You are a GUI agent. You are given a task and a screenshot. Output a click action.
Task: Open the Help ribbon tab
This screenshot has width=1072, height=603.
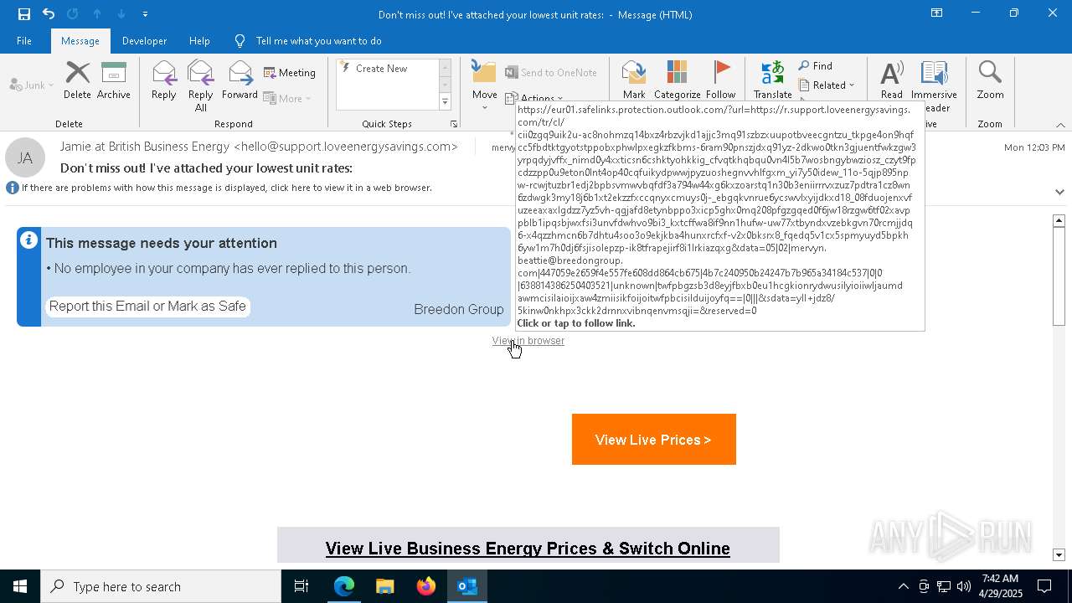[x=199, y=41]
